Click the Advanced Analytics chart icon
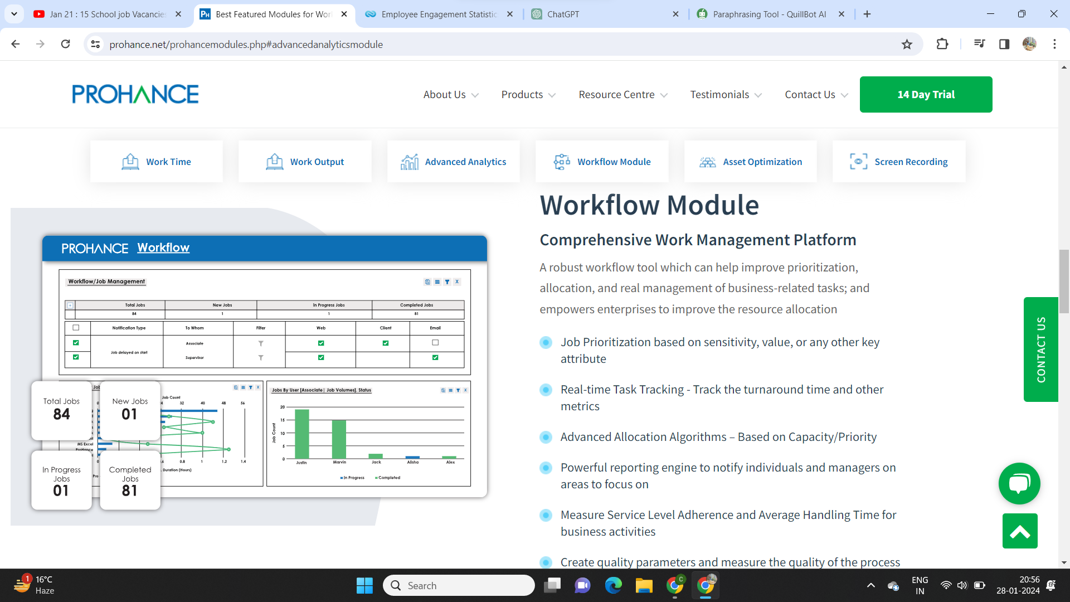Screen dimensions: 1070x602 click(x=409, y=162)
